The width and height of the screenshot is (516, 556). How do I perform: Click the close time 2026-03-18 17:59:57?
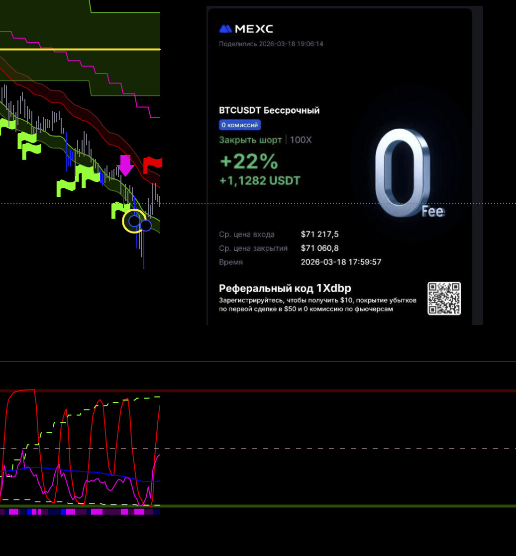(x=341, y=262)
